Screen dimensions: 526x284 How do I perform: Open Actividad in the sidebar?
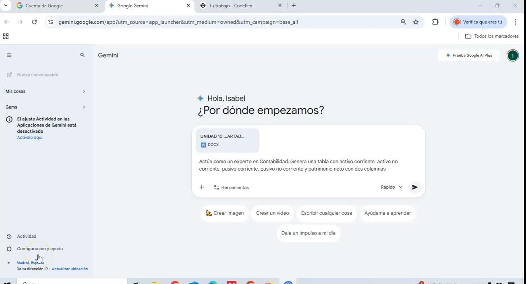click(27, 237)
